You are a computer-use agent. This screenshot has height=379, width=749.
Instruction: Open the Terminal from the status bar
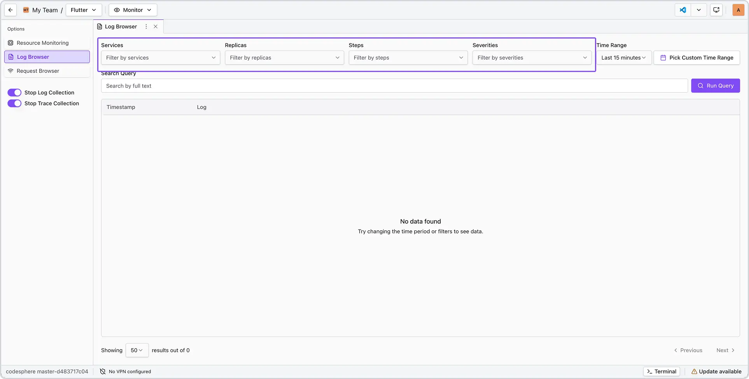click(x=661, y=371)
